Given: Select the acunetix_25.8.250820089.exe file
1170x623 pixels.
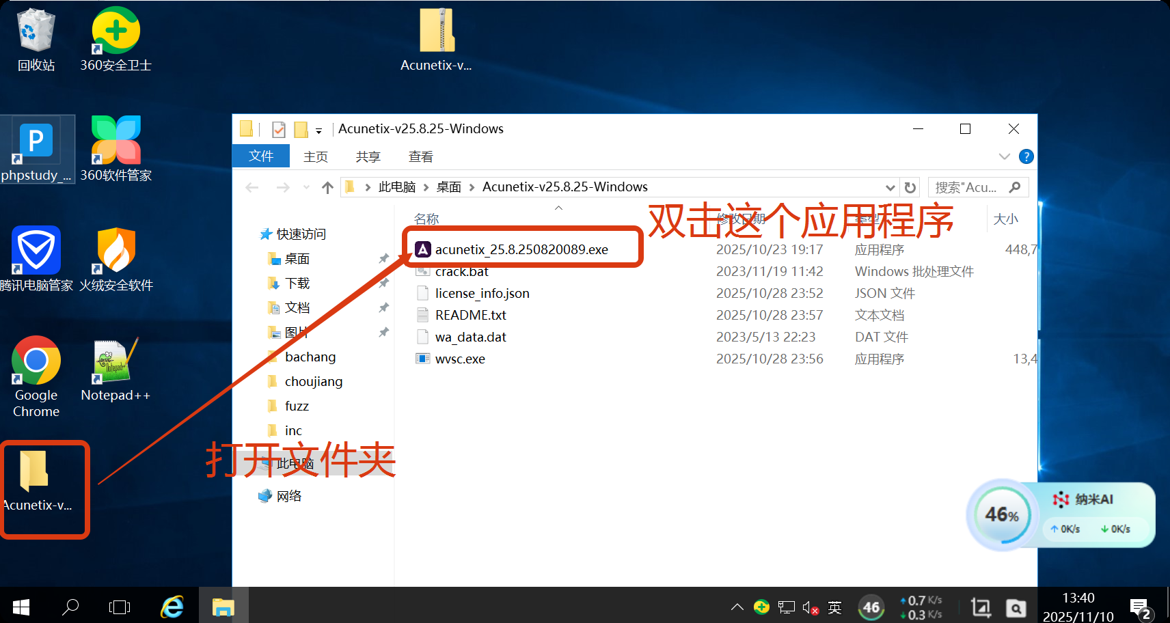Looking at the screenshot, I should coord(521,249).
